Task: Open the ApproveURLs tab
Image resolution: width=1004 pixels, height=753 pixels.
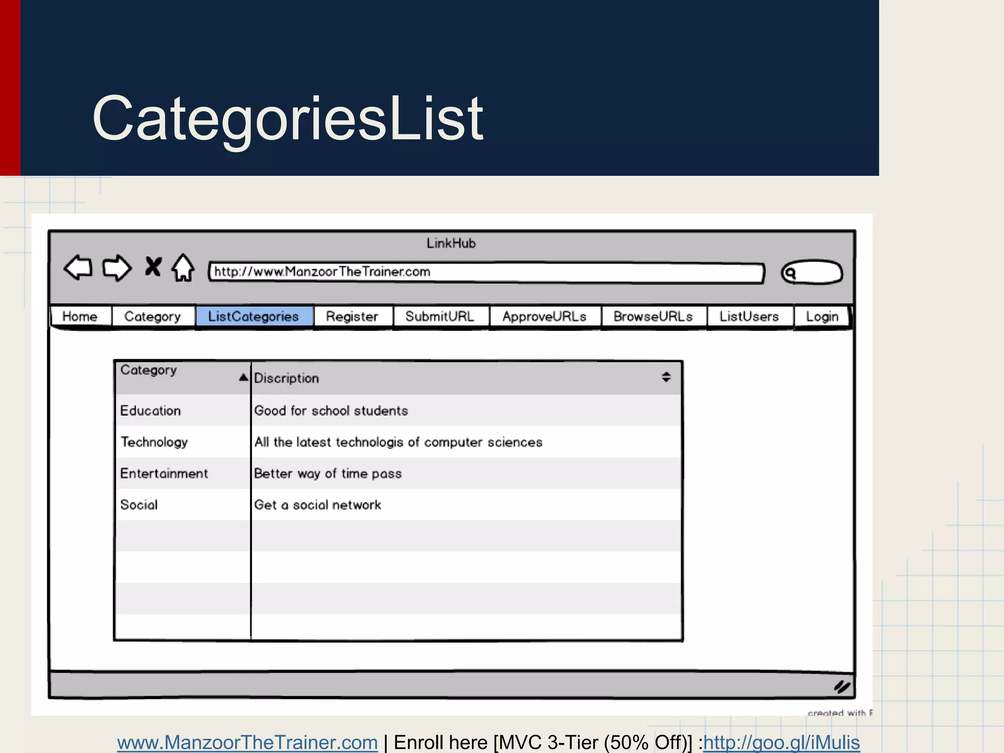Action: (x=544, y=317)
